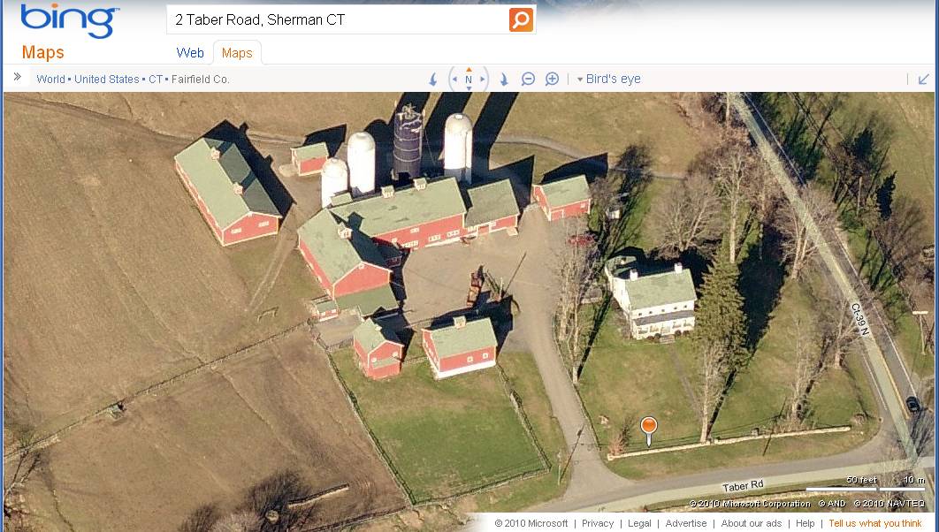
Task: Open the Fairfield Co. breadcrumb link
Action: (200, 79)
